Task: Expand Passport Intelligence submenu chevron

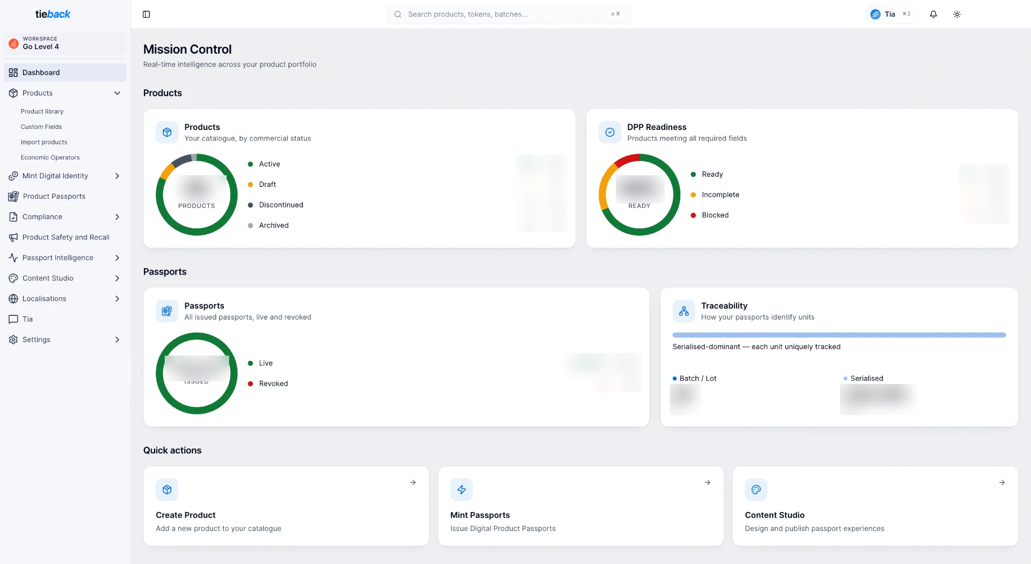Action: pos(117,258)
